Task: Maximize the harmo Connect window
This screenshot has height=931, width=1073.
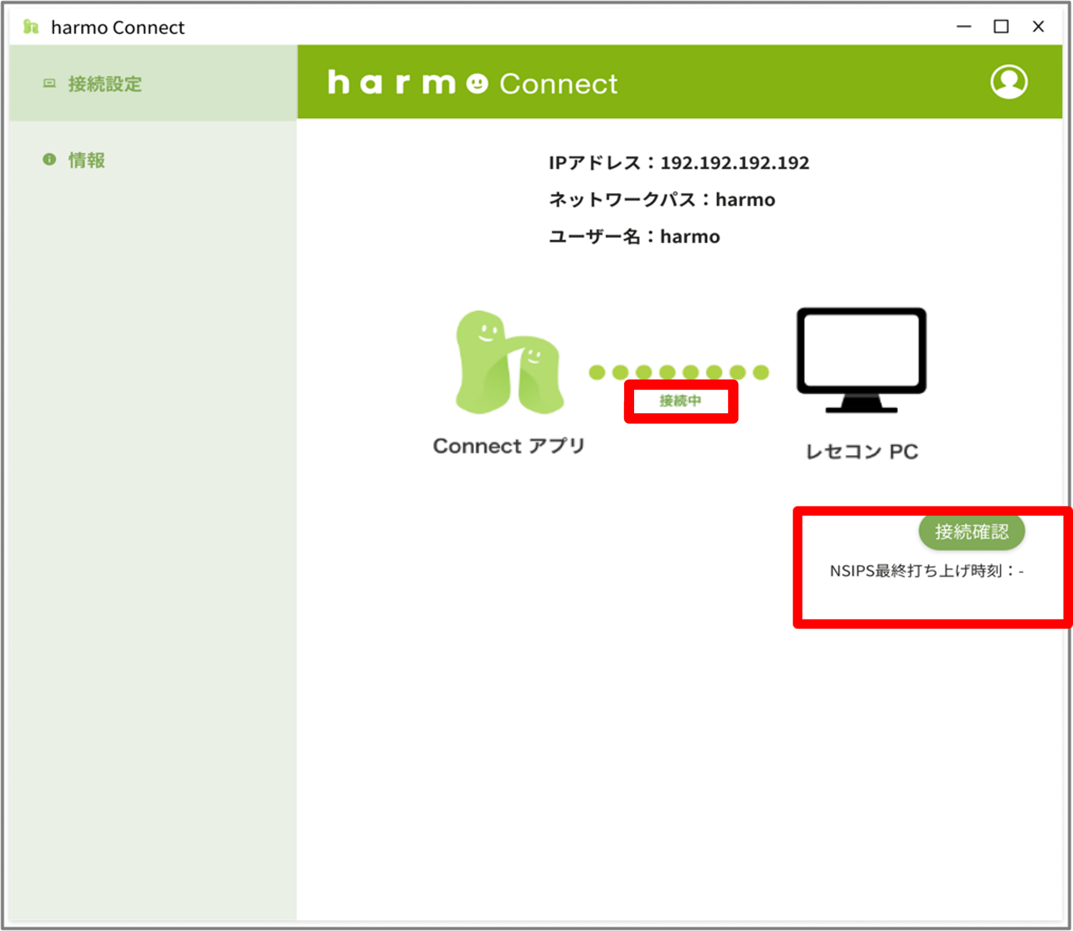Action: 1001,27
